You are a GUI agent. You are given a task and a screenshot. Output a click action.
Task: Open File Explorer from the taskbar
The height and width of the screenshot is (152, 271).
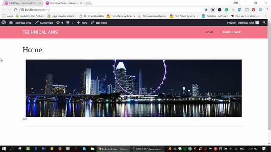pyautogui.click(x=92, y=149)
